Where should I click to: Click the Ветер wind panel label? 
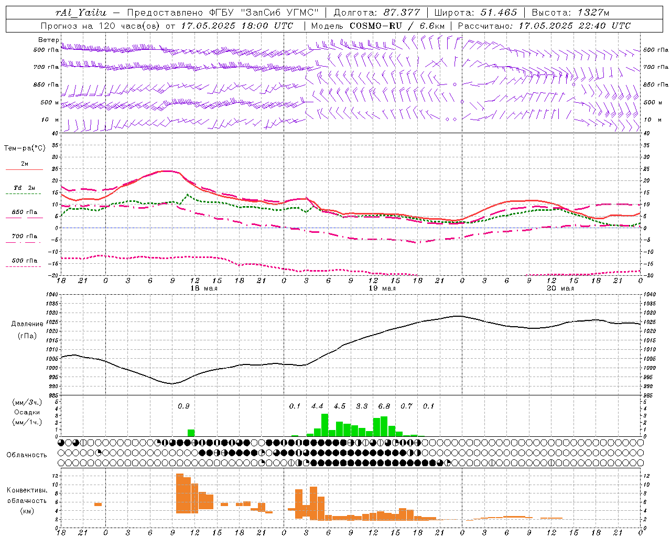tap(48, 40)
